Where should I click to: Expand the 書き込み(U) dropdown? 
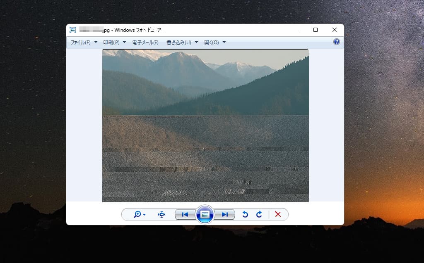[182, 43]
